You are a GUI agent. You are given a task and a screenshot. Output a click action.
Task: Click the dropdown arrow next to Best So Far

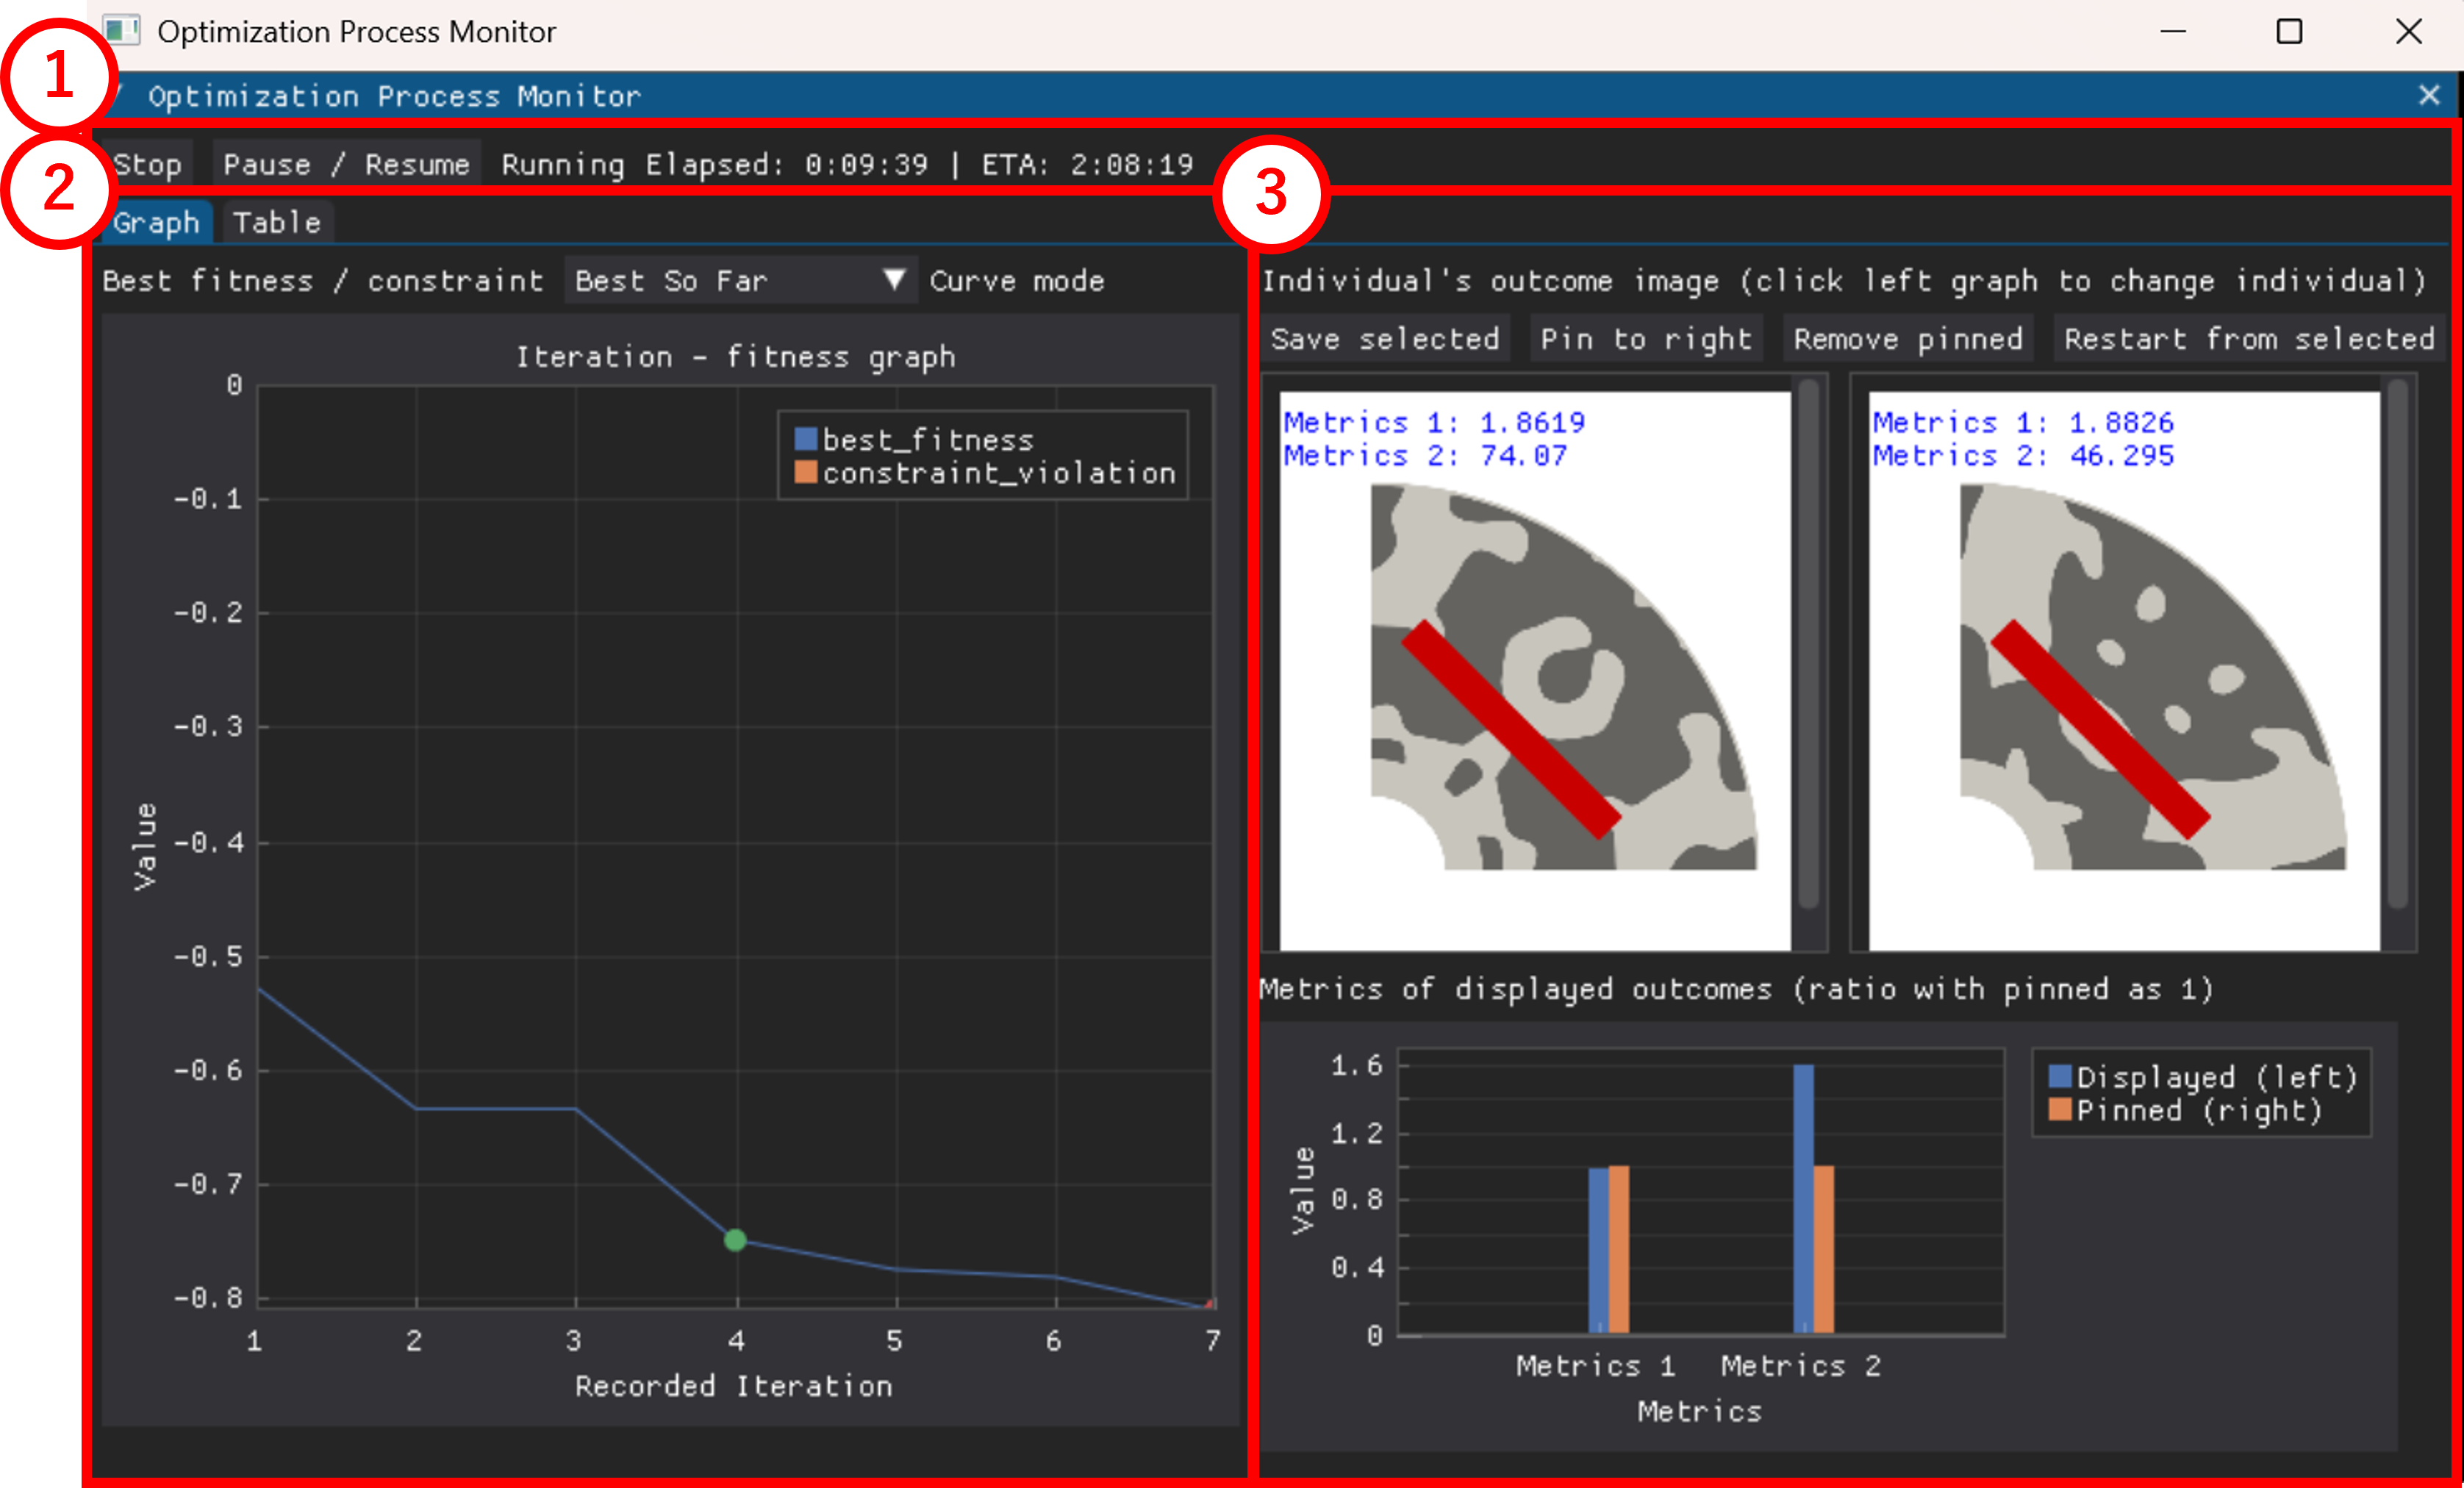coord(894,280)
